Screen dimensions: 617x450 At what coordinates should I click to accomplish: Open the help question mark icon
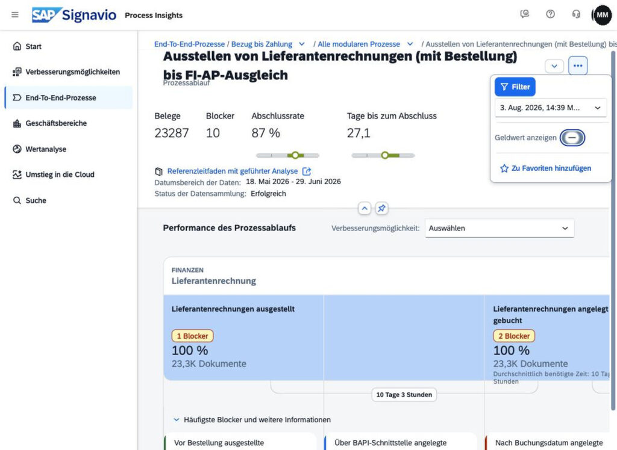click(551, 14)
